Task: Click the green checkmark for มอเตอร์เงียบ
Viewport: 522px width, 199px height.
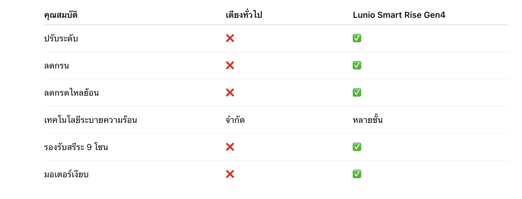Action: tap(357, 174)
